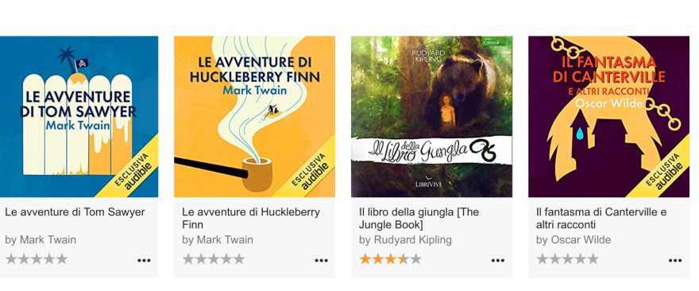Click the grey star rating under Huckleberry Finn

pyautogui.click(x=214, y=259)
